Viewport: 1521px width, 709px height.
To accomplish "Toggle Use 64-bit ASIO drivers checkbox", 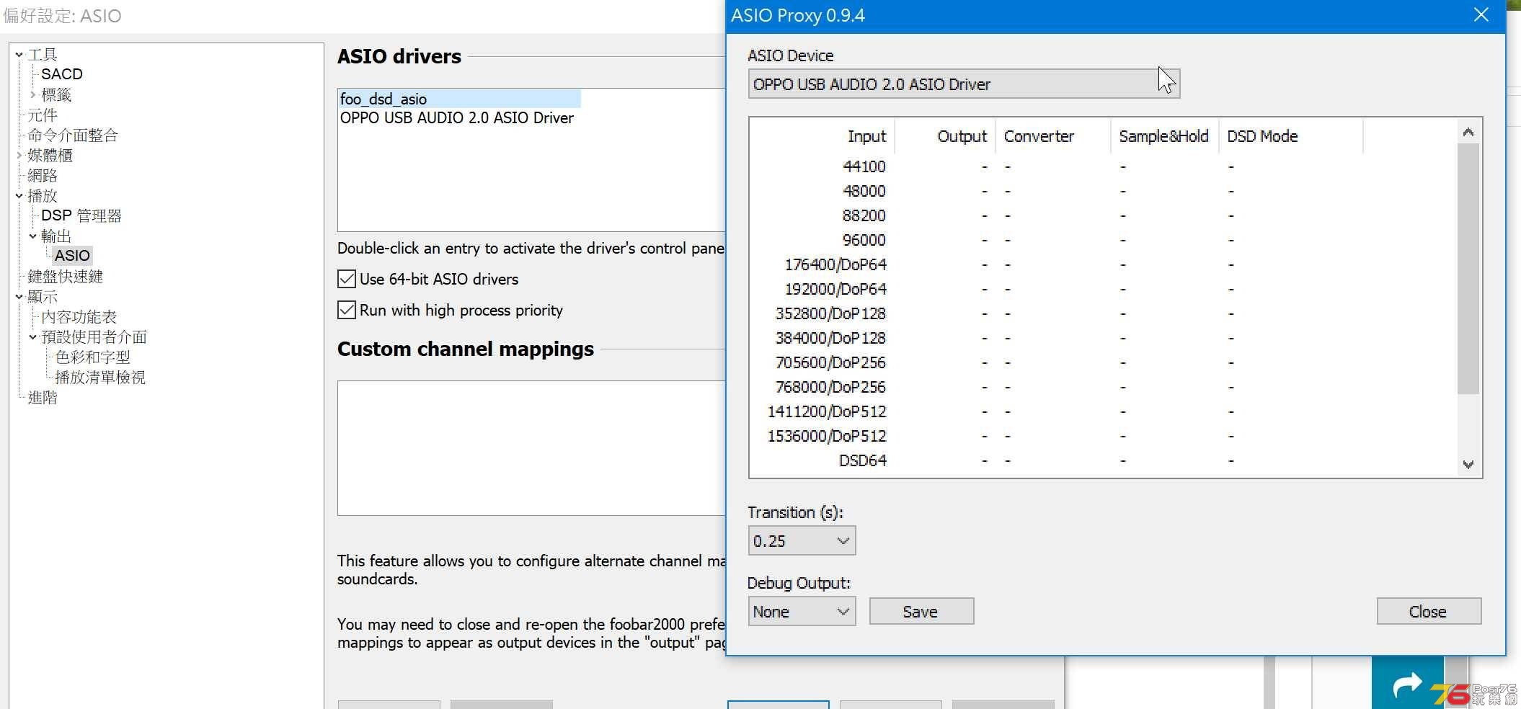I will pos(347,279).
